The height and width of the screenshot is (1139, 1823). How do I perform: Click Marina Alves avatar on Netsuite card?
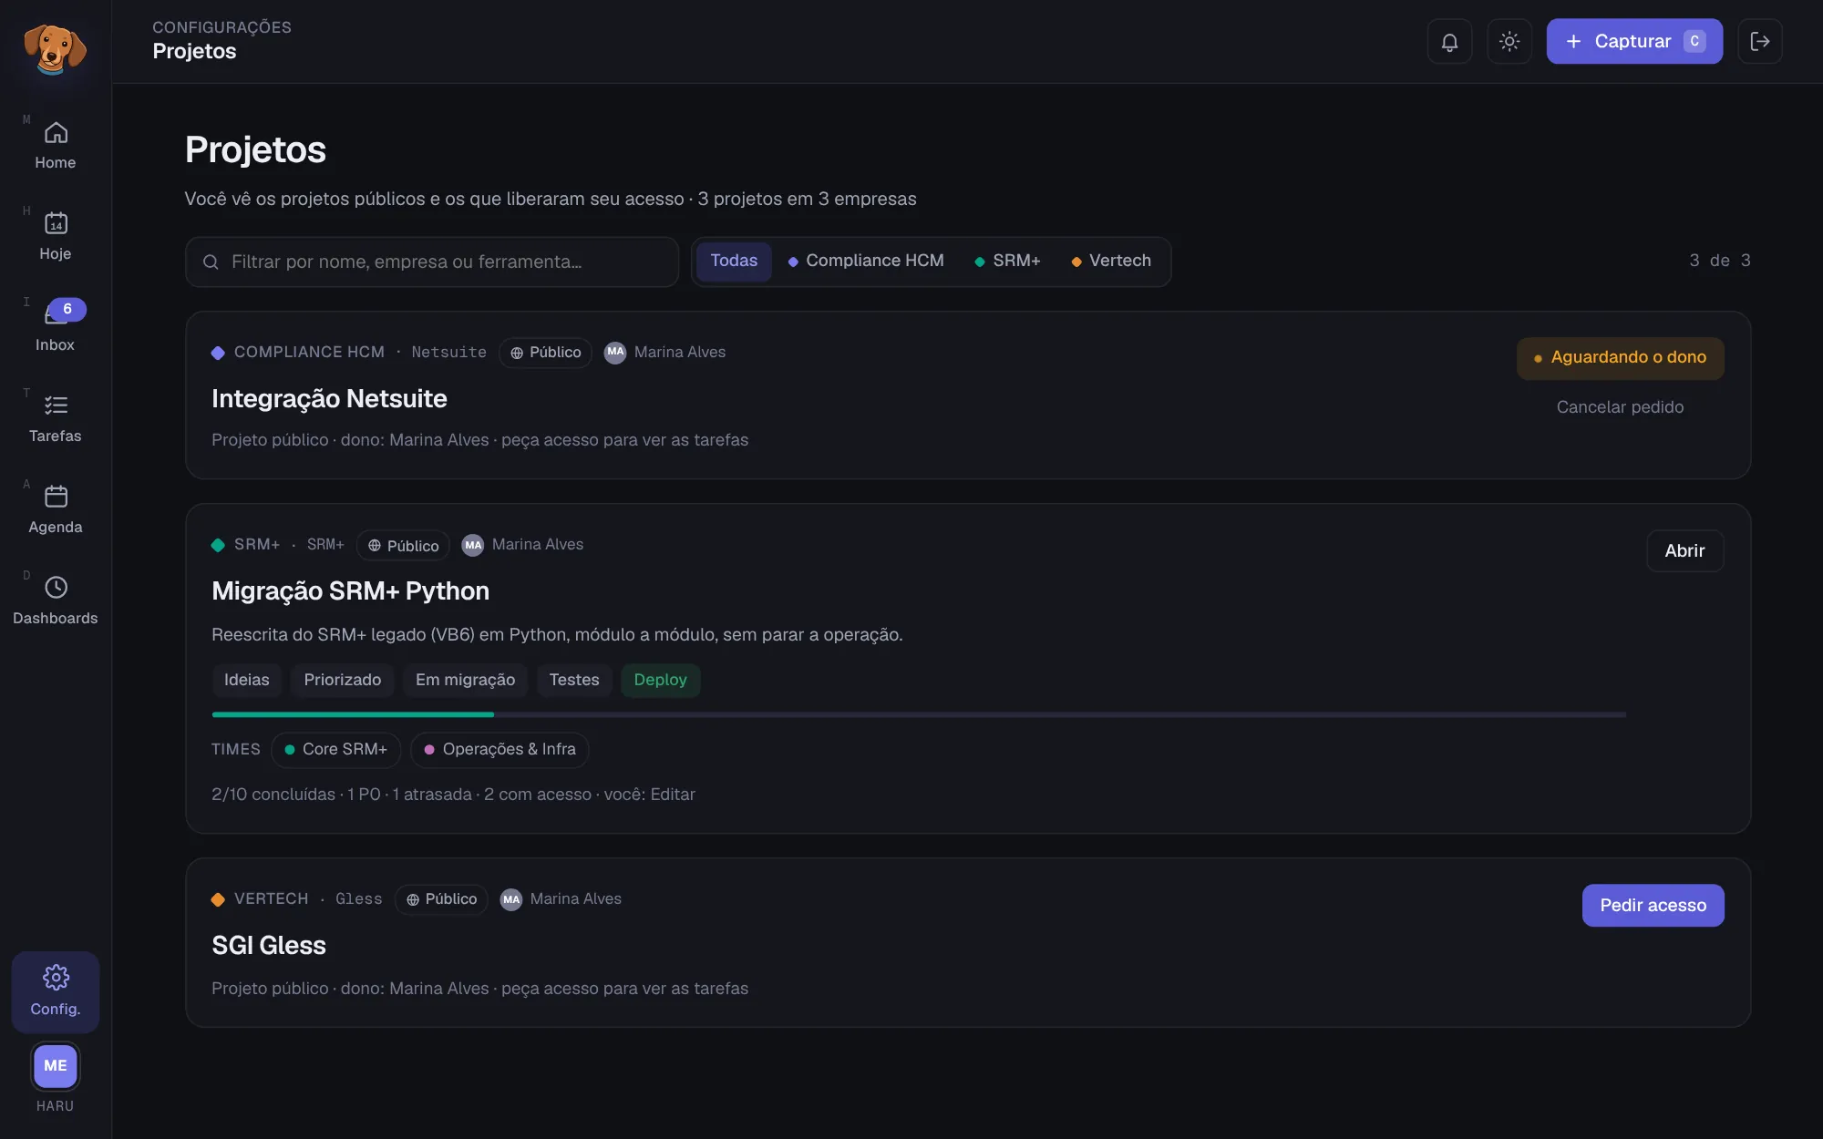tap(615, 353)
